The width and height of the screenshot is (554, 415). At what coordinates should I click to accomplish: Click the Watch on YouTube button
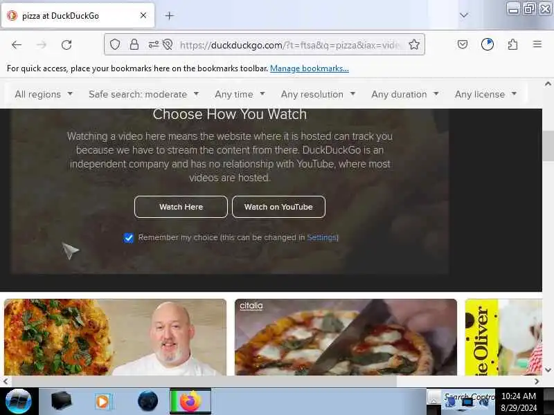point(278,207)
